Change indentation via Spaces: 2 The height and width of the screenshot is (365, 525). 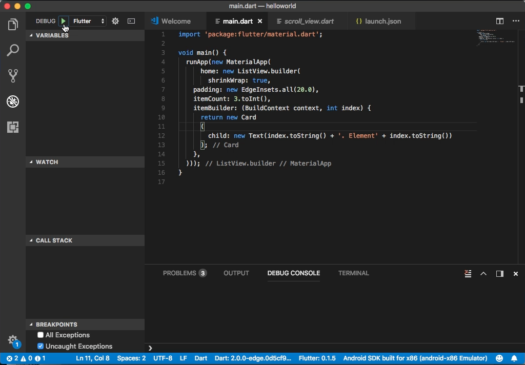[x=131, y=358]
